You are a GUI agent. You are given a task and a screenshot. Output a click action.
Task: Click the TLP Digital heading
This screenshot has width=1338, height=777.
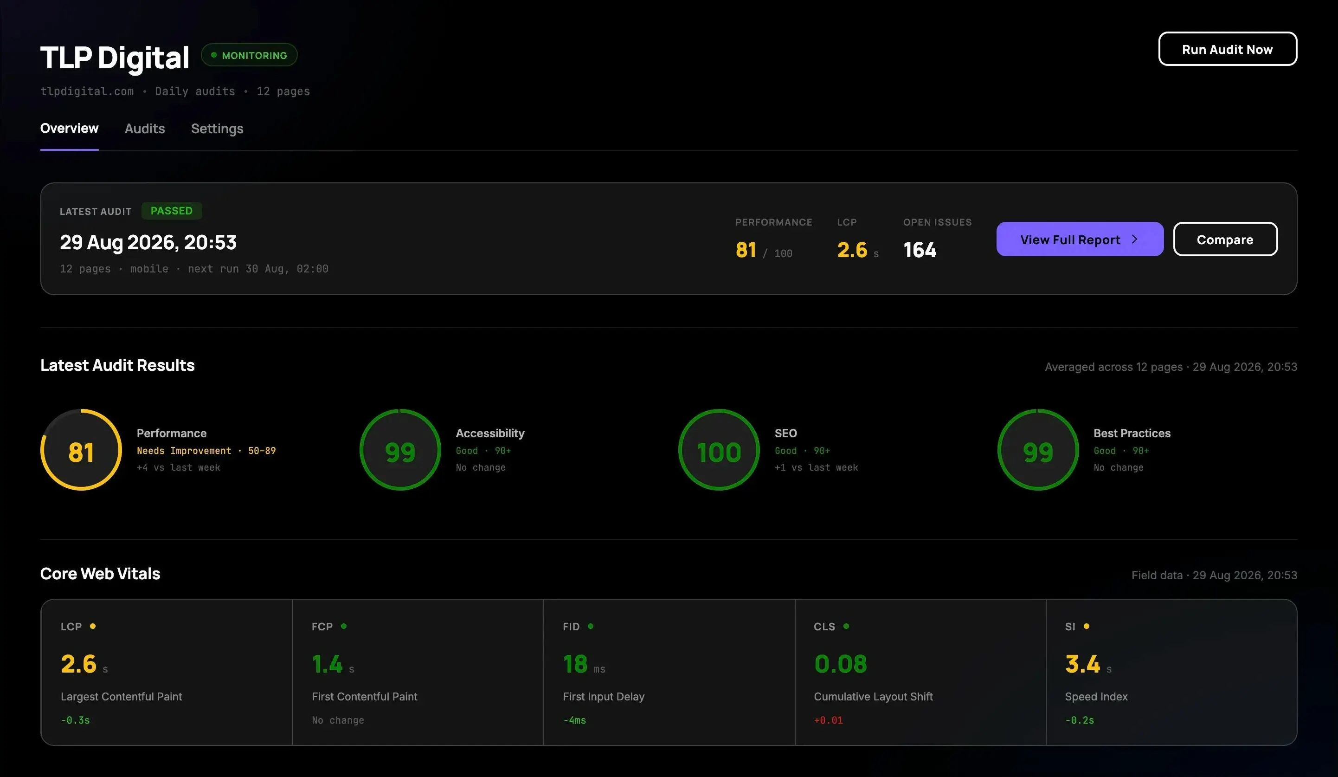(115, 58)
